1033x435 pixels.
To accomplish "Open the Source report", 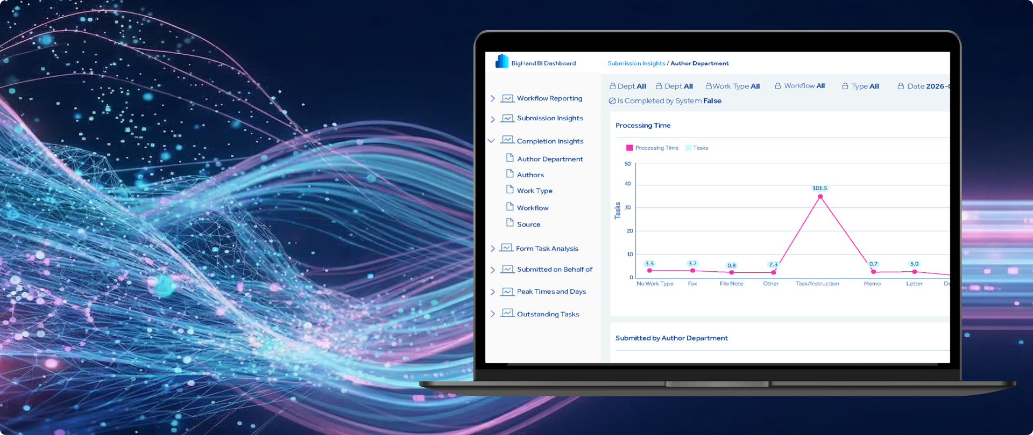I will tap(528, 224).
